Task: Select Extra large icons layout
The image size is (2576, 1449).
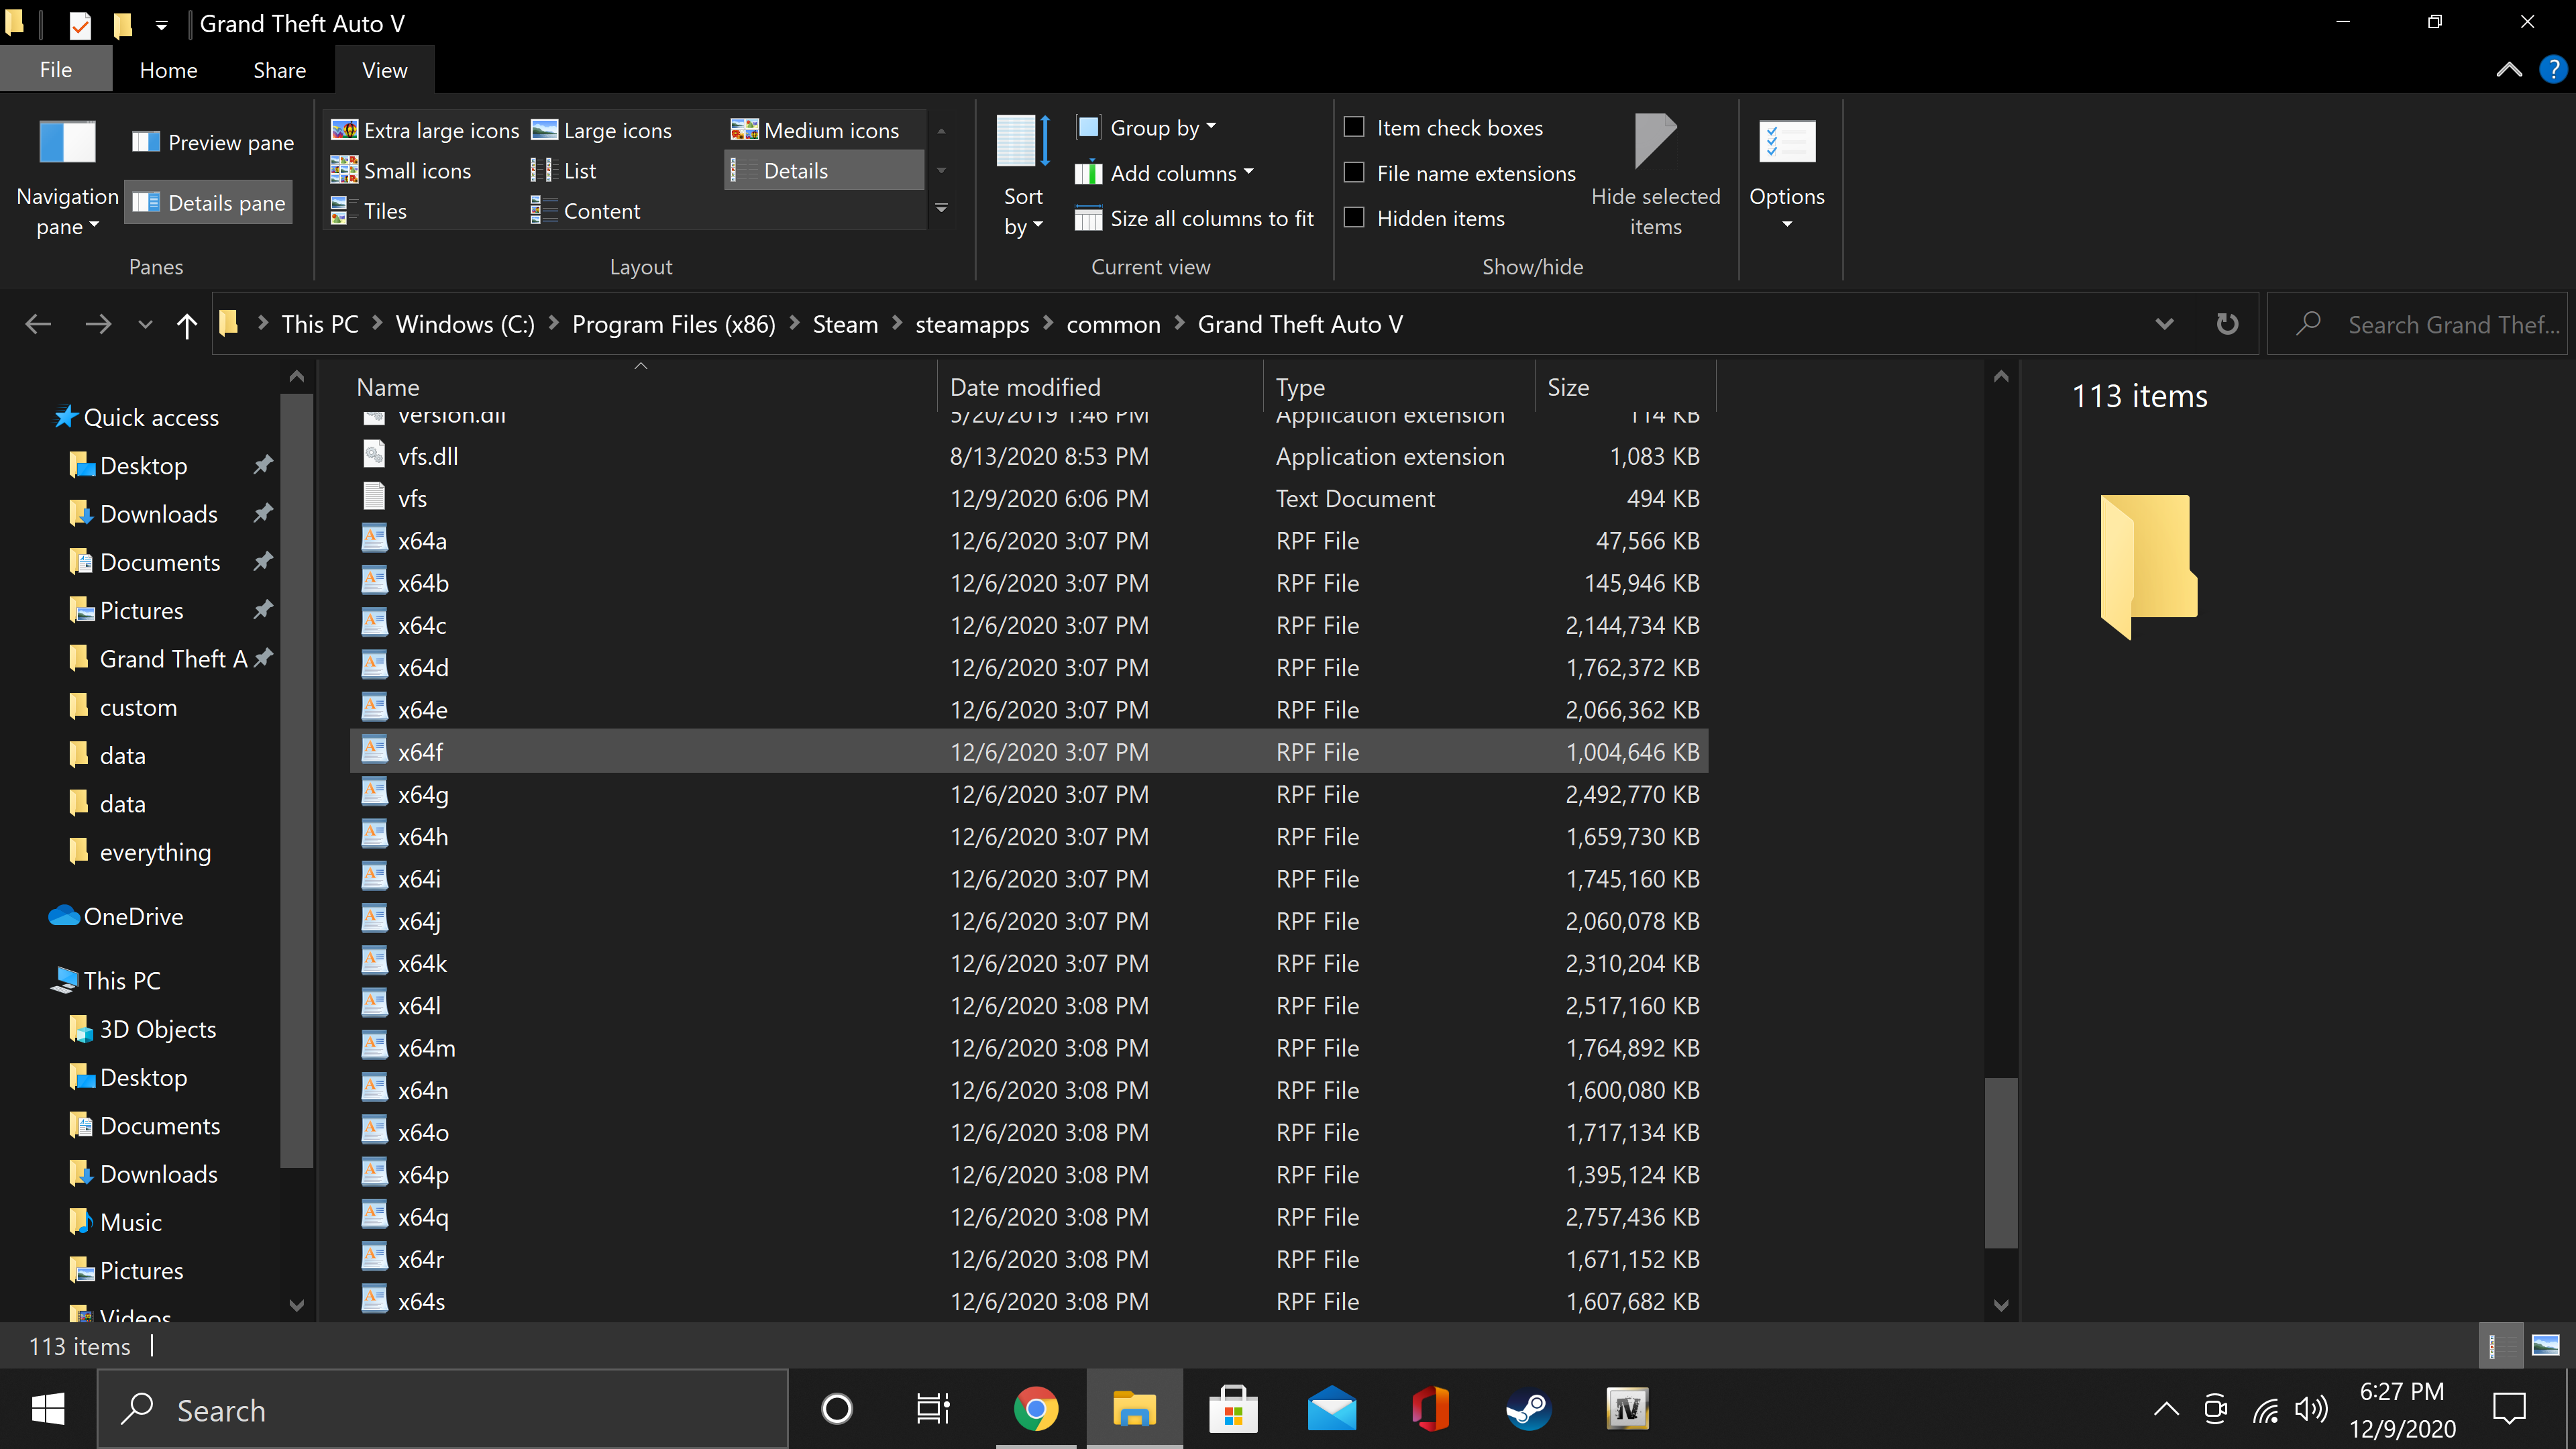Action: (x=426, y=130)
